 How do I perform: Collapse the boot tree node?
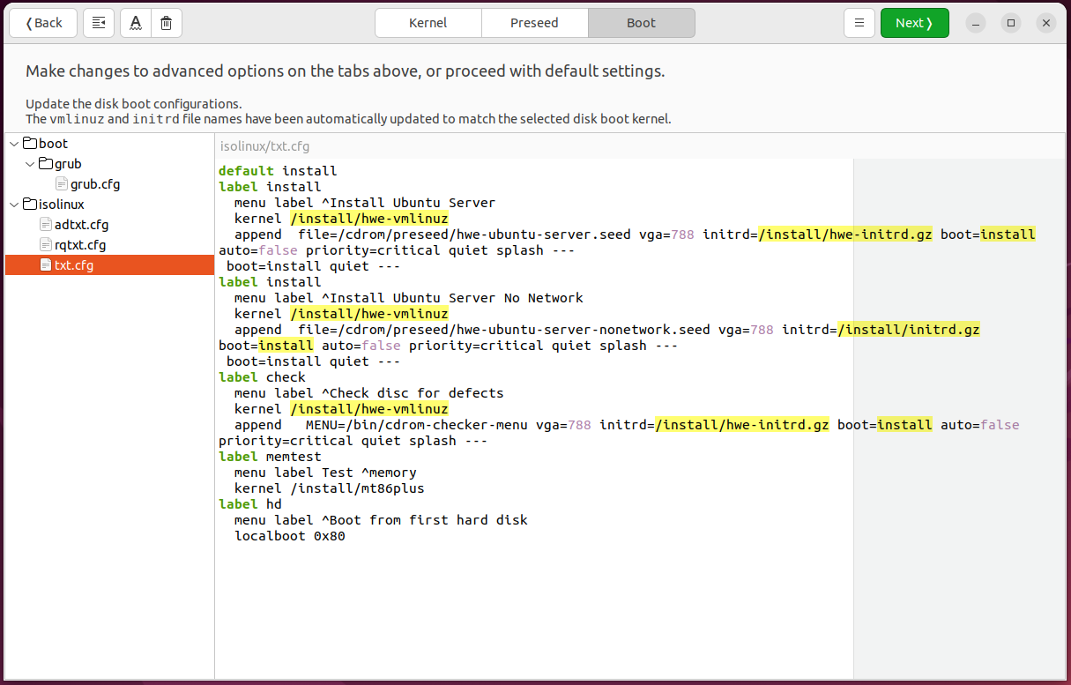[x=13, y=143]
